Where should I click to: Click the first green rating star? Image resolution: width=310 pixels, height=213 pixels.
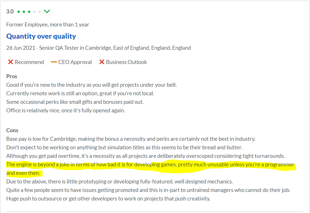(19, 12)
